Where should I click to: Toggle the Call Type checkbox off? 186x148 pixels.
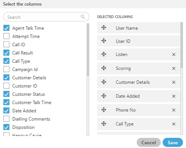click(x=6, y=61)
